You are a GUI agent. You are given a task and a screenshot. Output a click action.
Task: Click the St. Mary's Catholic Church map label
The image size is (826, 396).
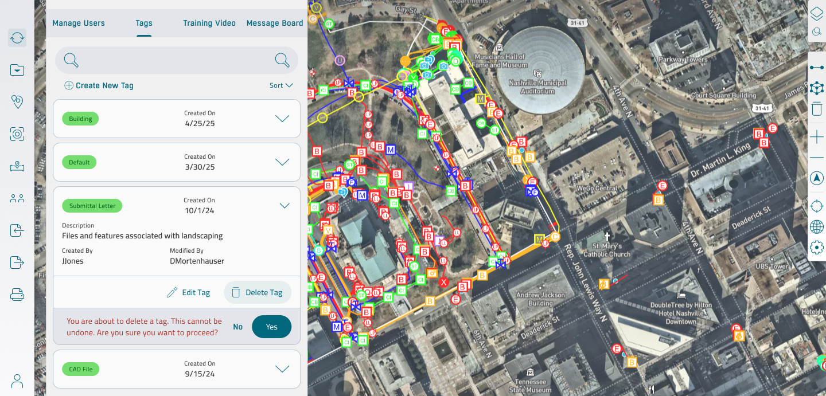pos(607,250)
